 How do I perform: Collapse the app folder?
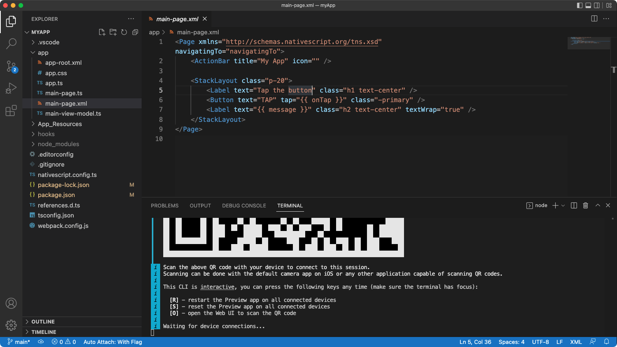pyautogui.click(x=82, y=52)
